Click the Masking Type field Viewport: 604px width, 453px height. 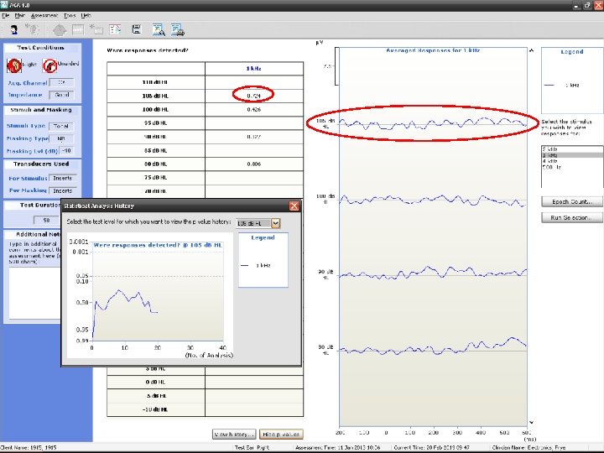tap(61, 138)
